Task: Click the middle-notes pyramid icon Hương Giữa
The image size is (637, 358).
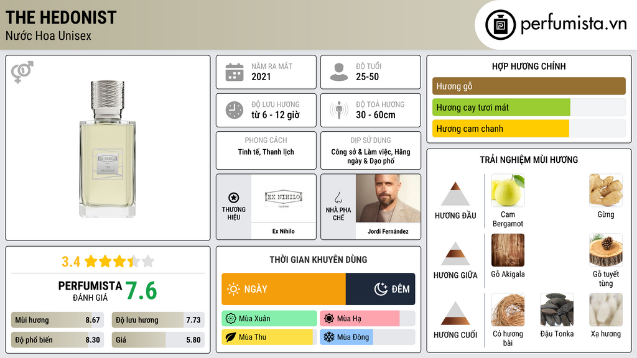Action: tap(455, 254)
